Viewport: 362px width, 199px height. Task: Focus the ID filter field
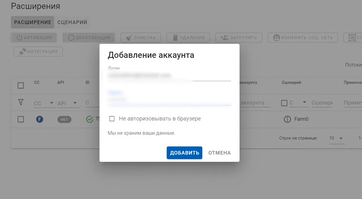pyautogui.click(x=92, y=103)
